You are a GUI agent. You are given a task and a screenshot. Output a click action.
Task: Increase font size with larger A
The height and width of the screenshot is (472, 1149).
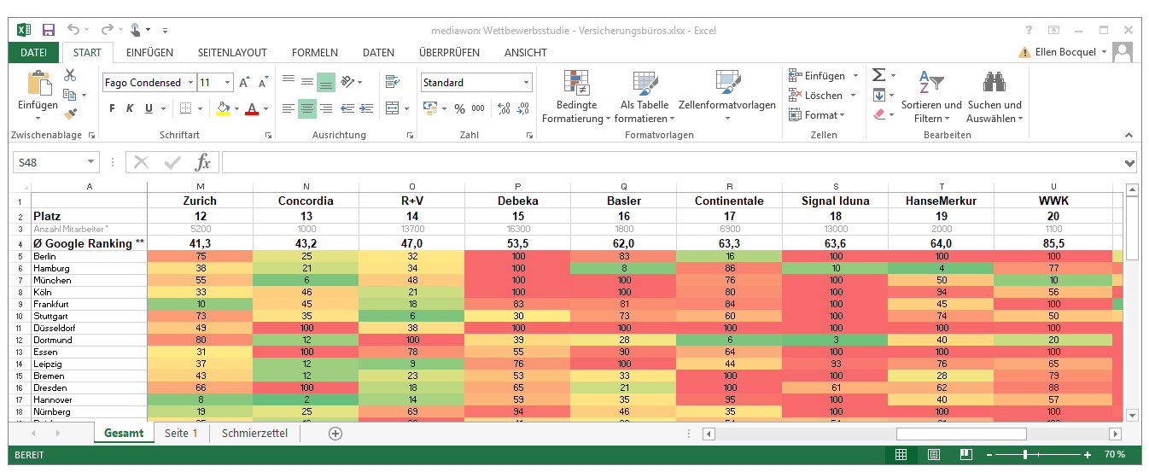point(244,83)
